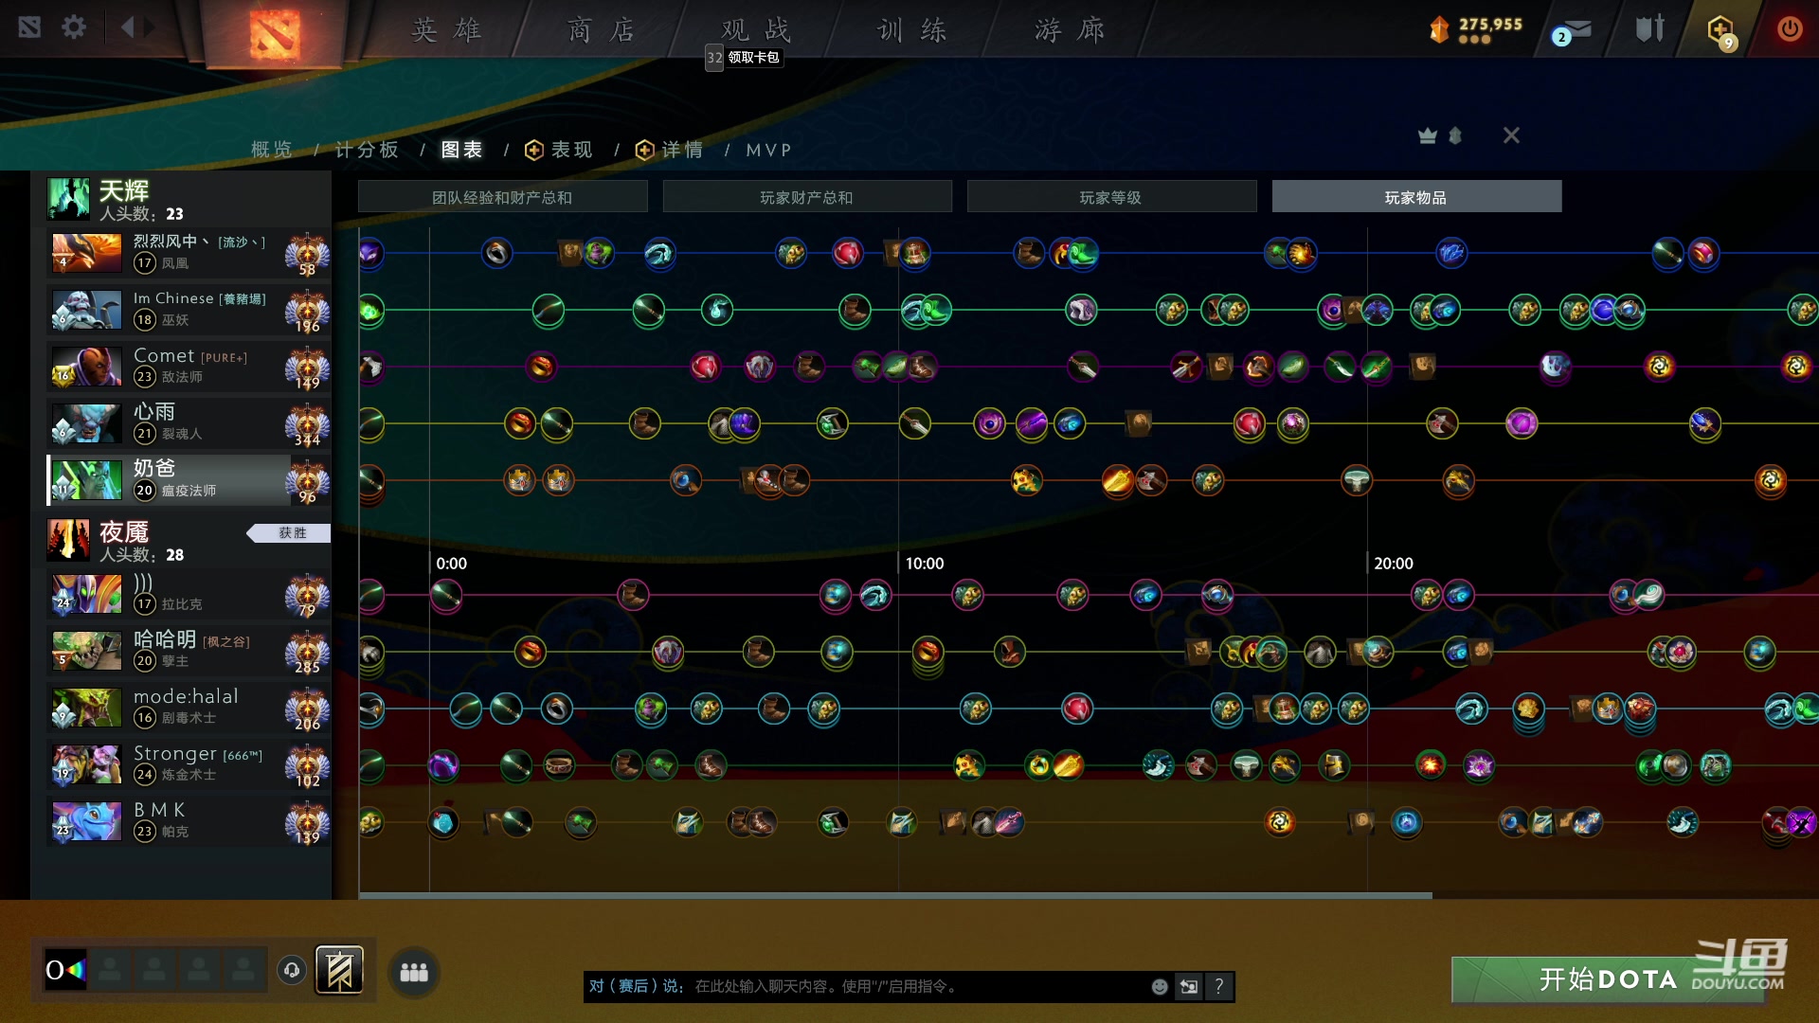Switch to the 计分板 scoreboard tab
Screen dimensions: 1819x1023
coord(367,150)
